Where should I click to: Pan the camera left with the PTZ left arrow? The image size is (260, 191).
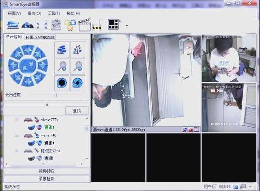pos(13,66)
